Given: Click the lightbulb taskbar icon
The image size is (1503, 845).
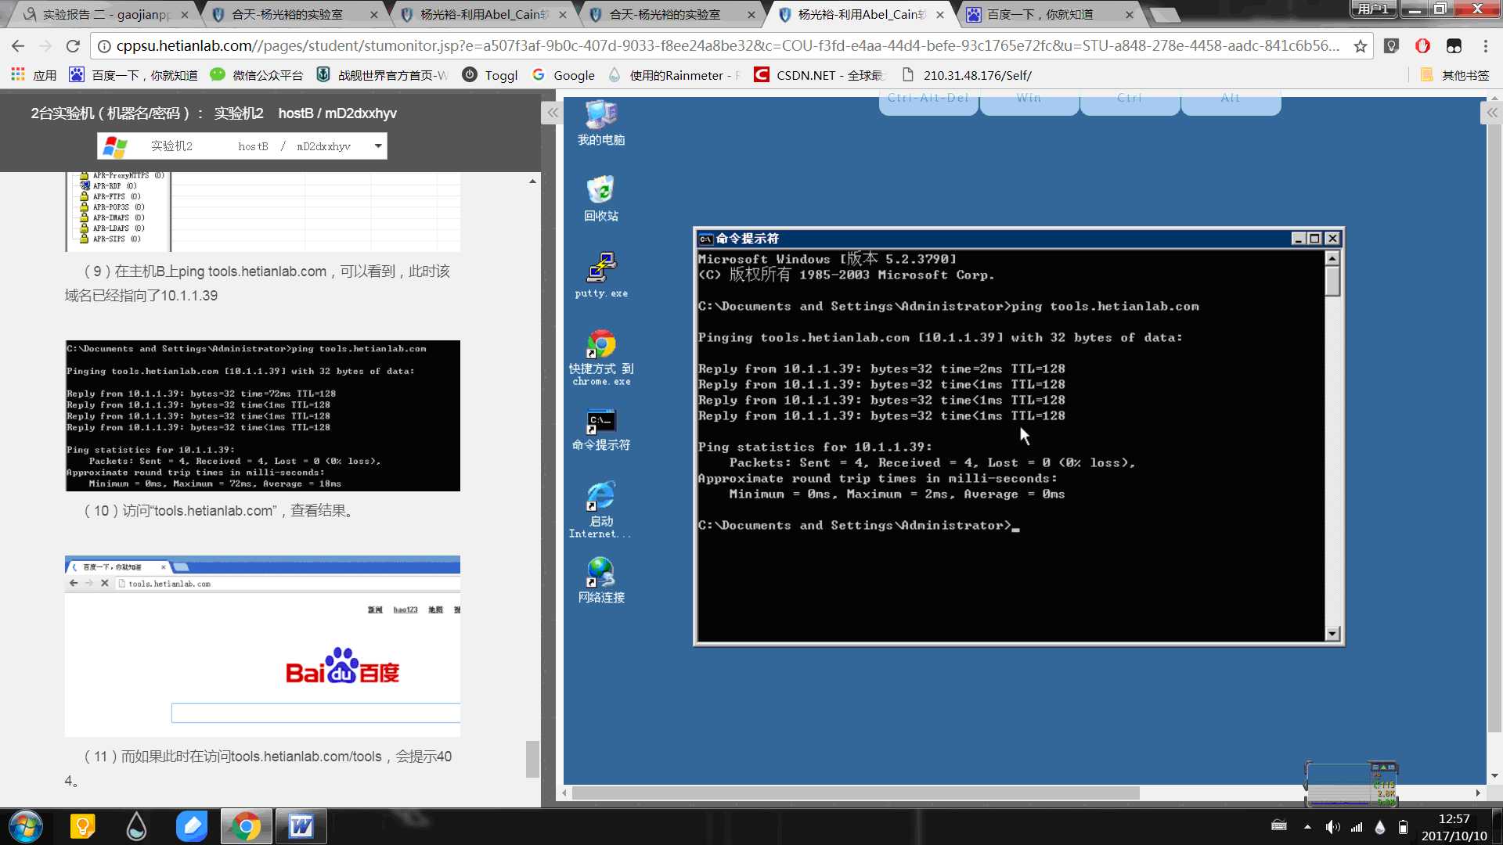Looking at the screenshot, I should tap(82, 826).
